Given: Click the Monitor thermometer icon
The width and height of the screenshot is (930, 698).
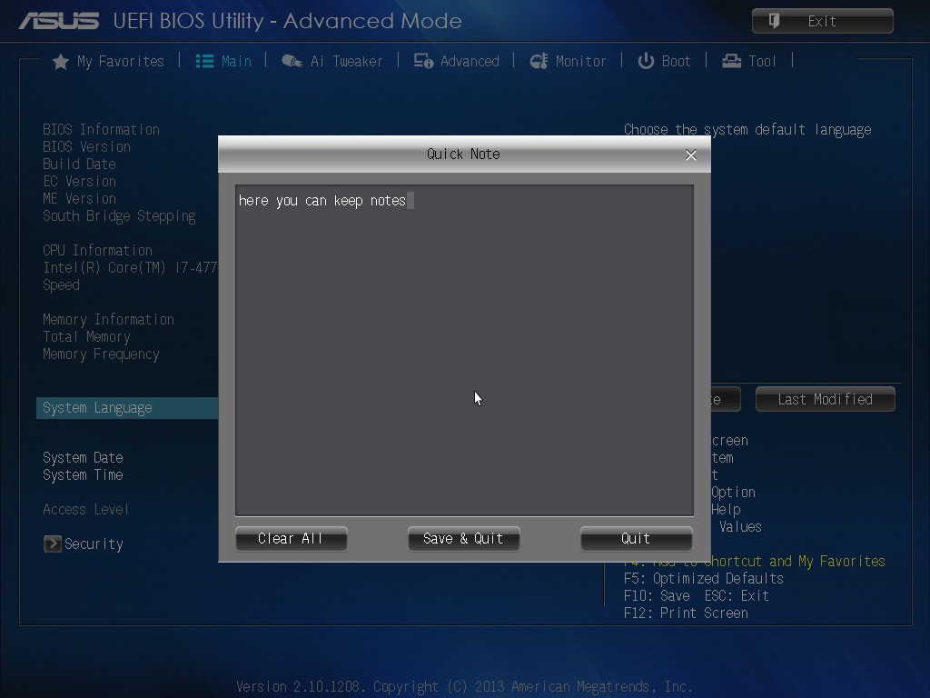Looking at the screenshot, I should pyautogui.click(x=539, y=61).
